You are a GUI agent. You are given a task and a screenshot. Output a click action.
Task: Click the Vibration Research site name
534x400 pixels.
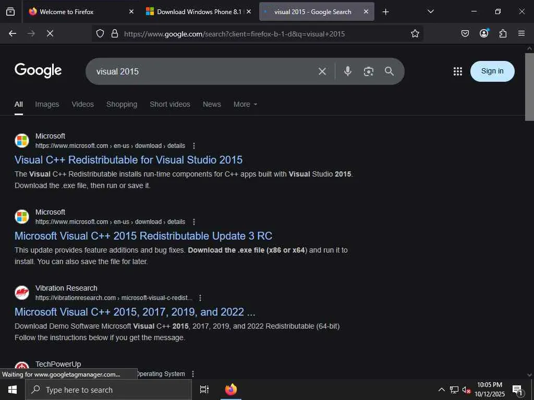pos(66,288)
